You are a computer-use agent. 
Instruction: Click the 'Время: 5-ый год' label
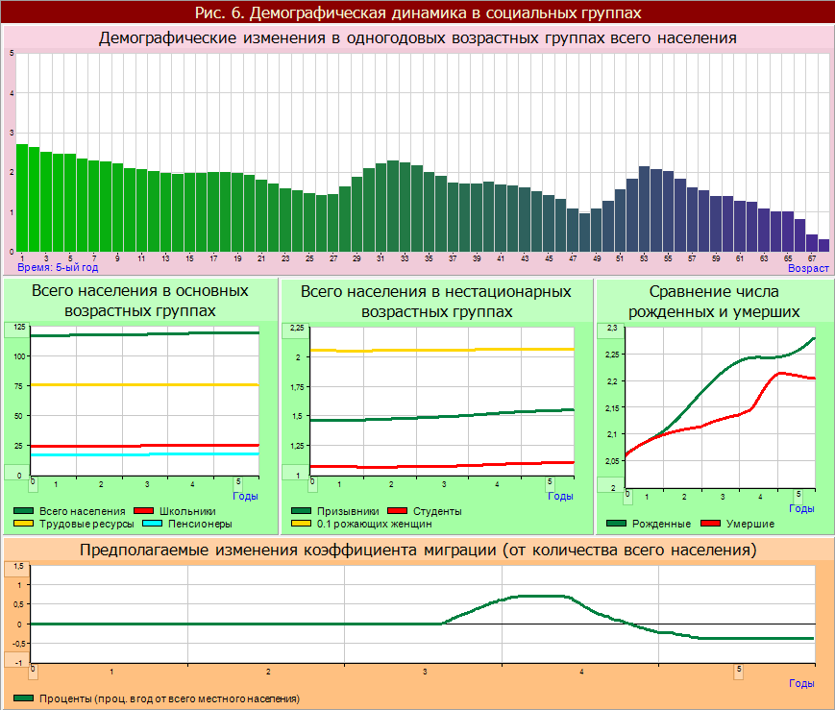pos(58,267)
